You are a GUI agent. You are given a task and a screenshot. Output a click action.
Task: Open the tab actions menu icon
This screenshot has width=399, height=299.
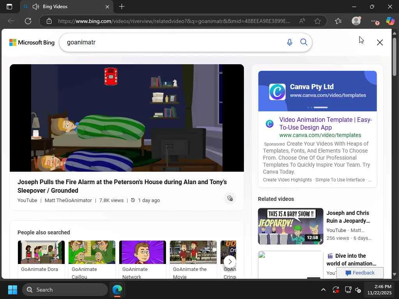coord(9,7)
